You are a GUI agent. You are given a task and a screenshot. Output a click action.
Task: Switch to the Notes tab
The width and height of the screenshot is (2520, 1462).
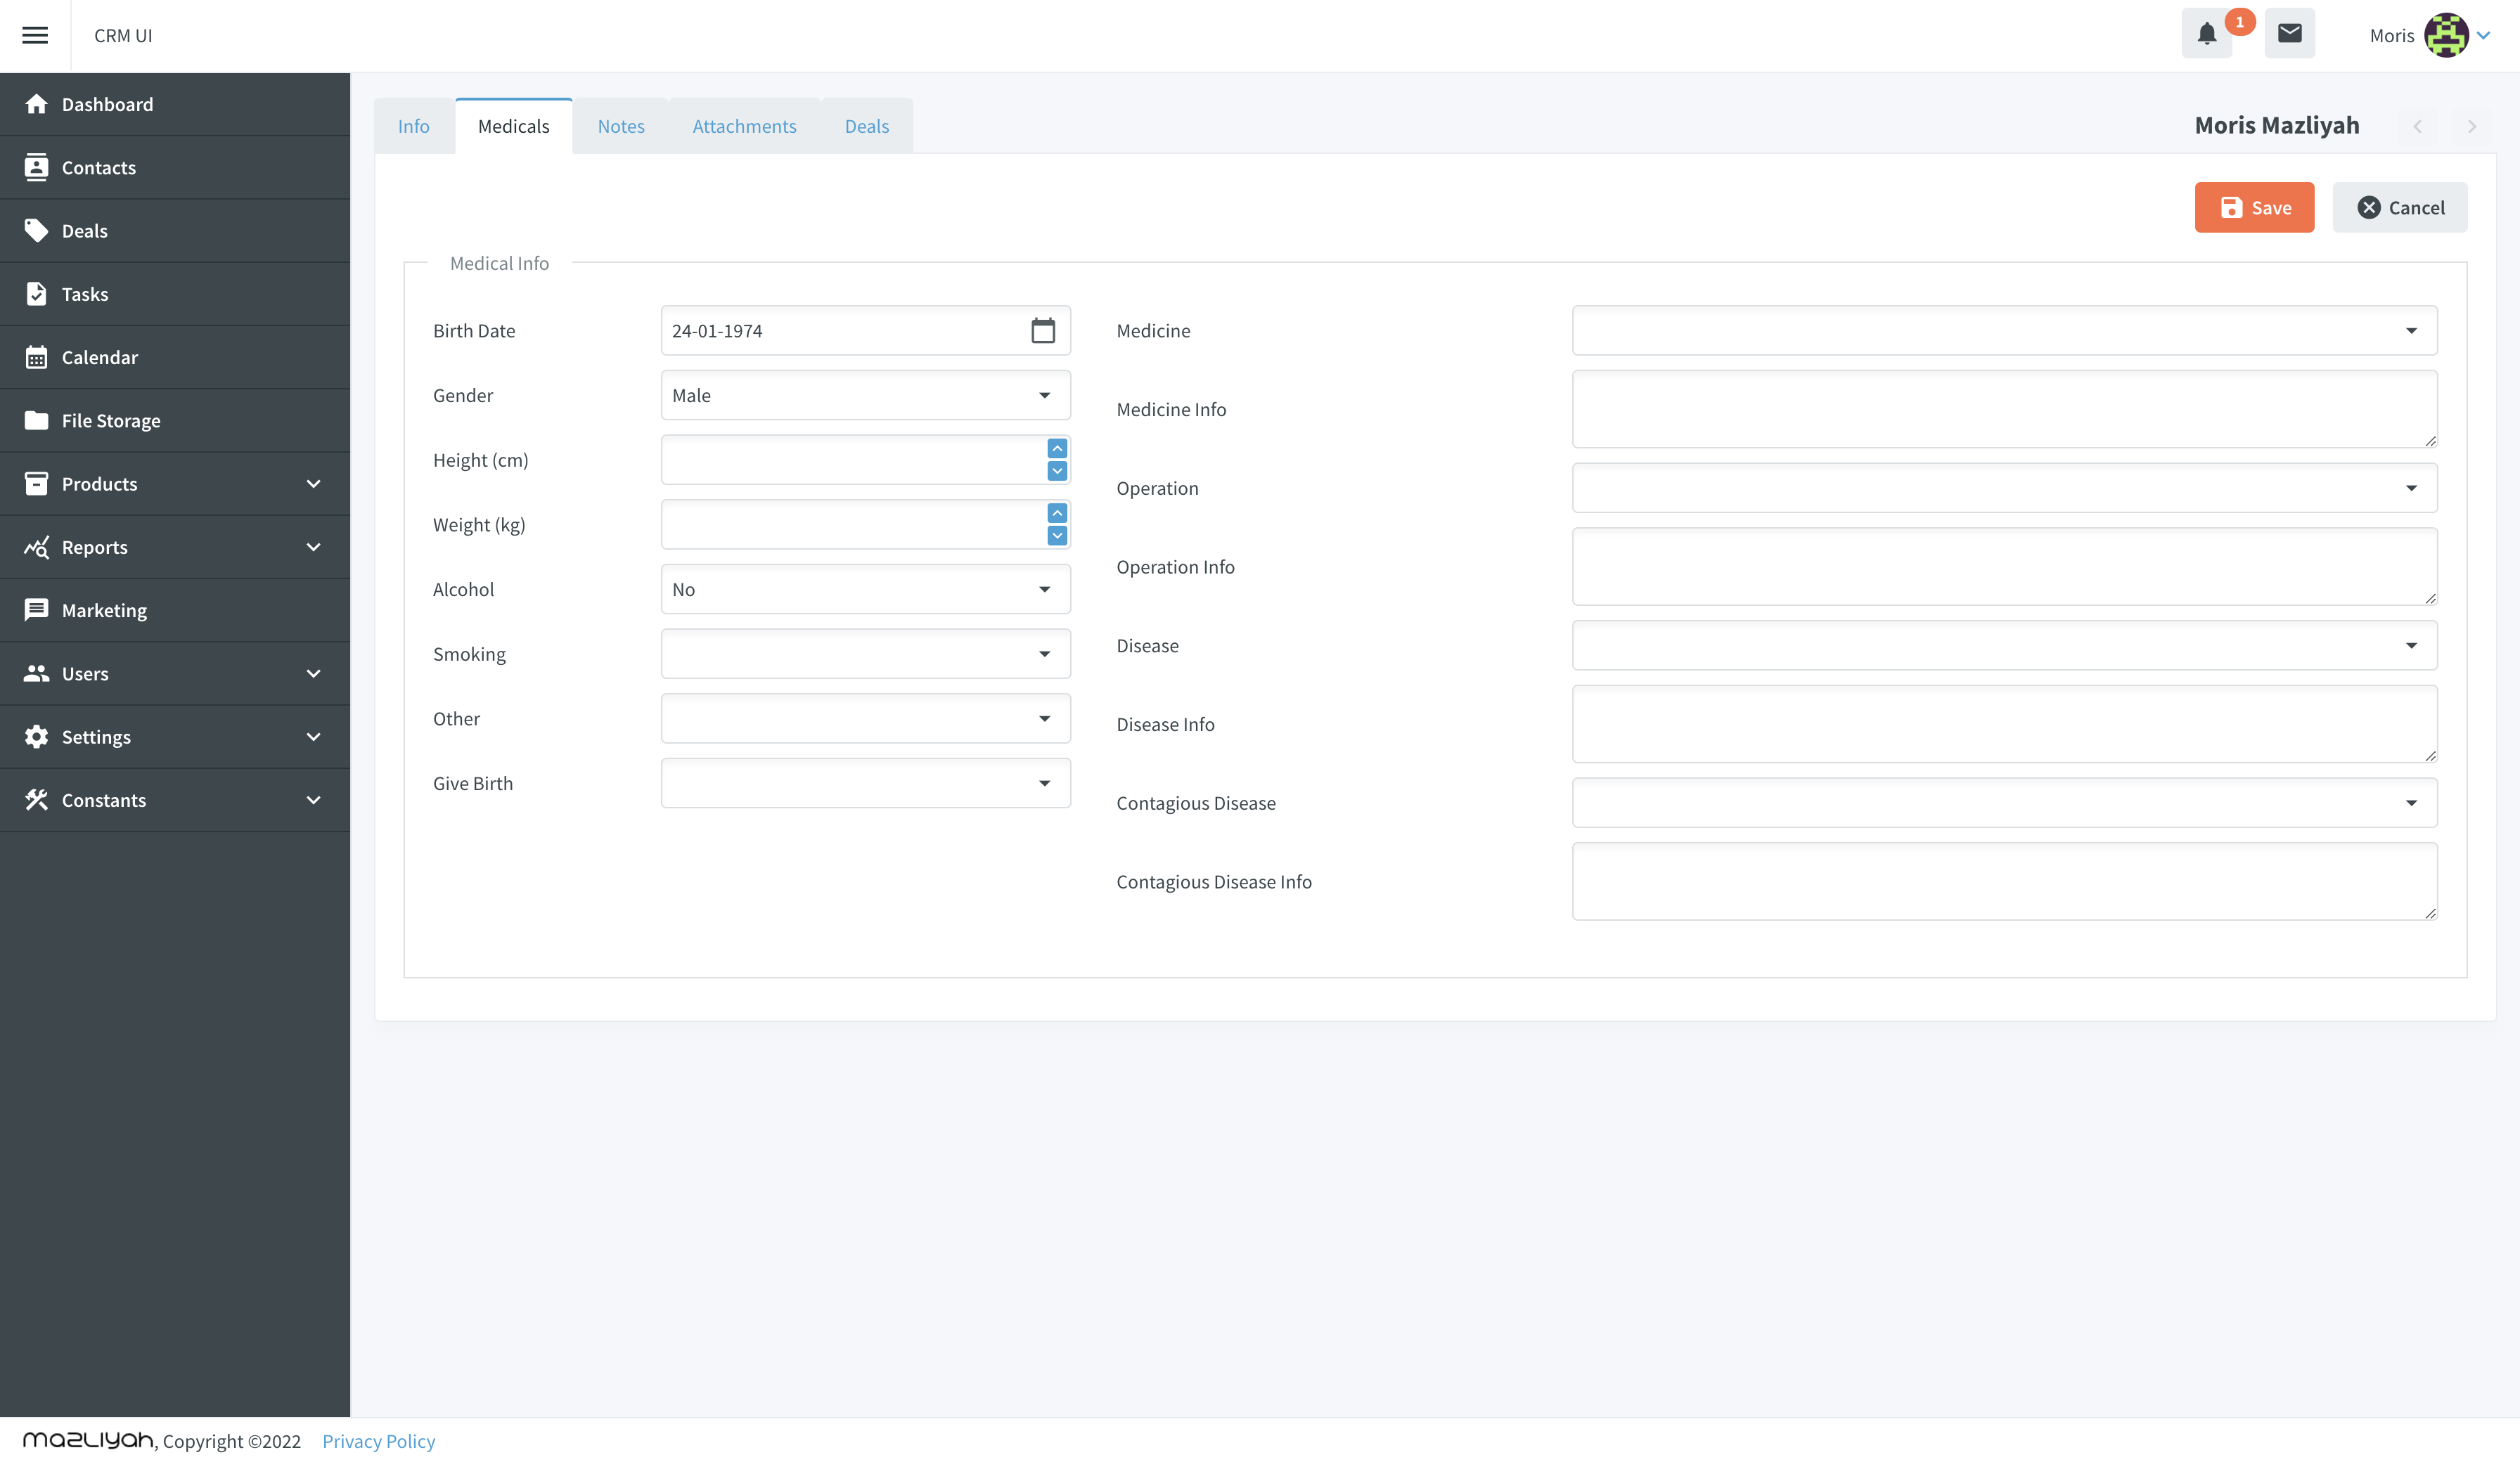(619, 125)
